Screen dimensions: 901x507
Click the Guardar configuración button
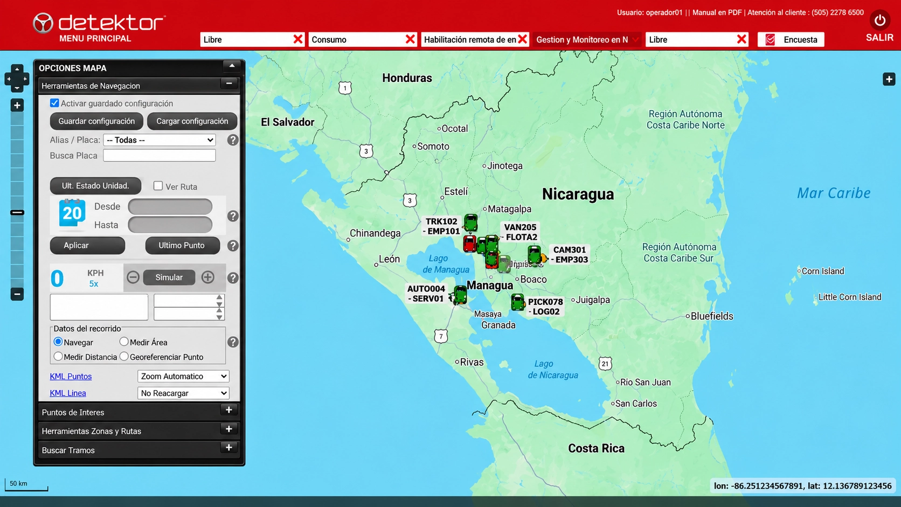96,121
